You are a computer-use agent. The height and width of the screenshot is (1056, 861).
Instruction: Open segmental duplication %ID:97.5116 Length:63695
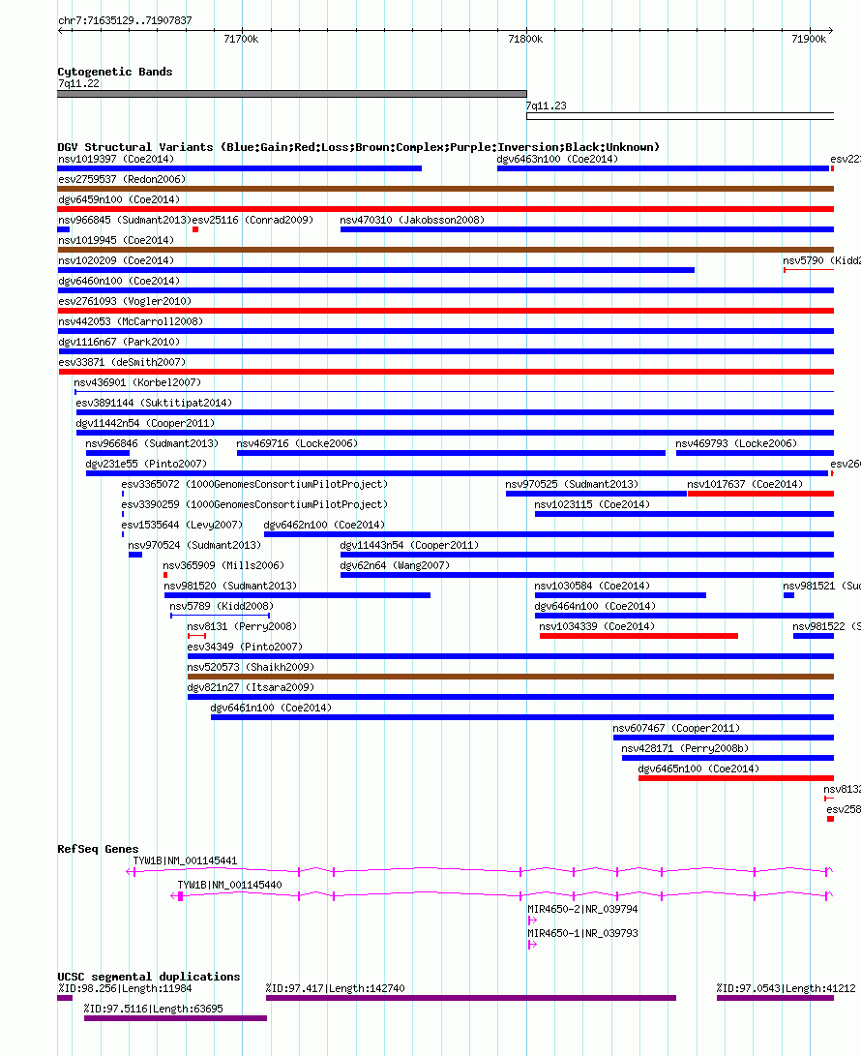[176, 1018]
